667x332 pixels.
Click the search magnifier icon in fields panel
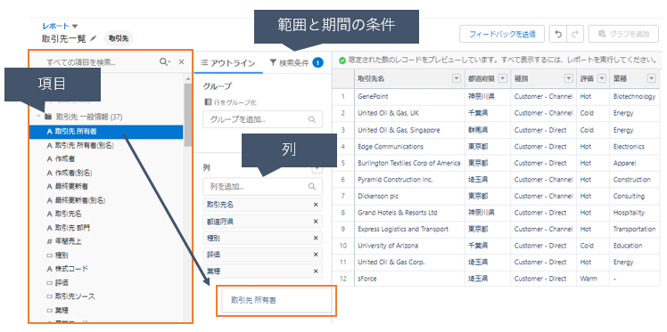[x=164, y=62]
